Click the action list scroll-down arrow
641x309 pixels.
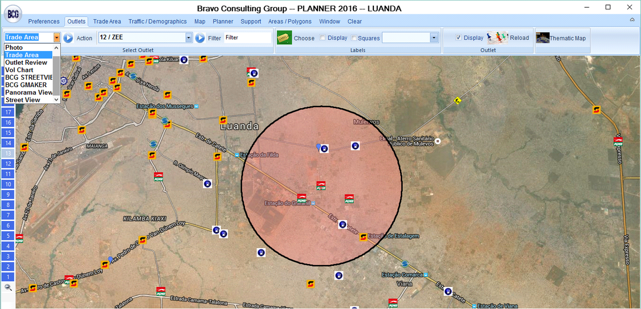(57, 99)
